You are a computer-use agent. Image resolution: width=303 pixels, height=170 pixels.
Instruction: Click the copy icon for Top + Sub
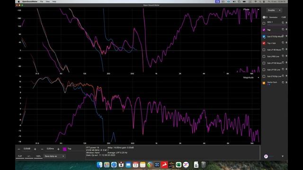tap(283, 42)
